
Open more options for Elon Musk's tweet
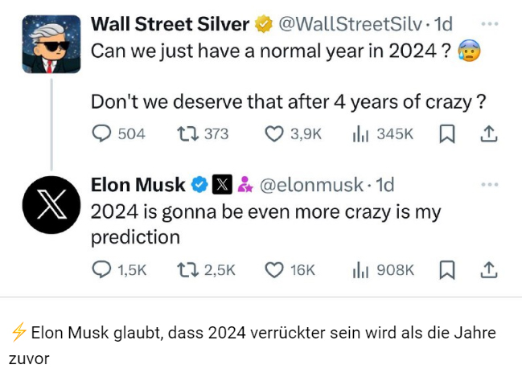(x=489, y=184)
